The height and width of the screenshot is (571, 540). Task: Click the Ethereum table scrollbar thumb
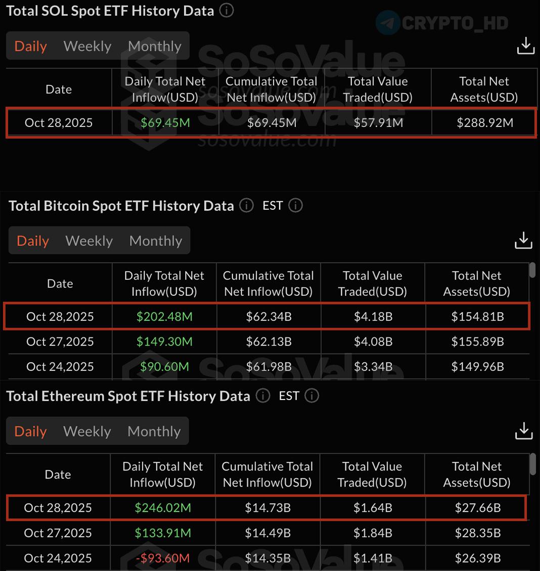click(532, 464)
